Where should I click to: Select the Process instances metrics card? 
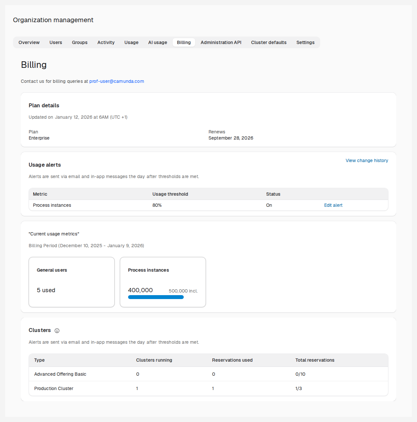163,282
